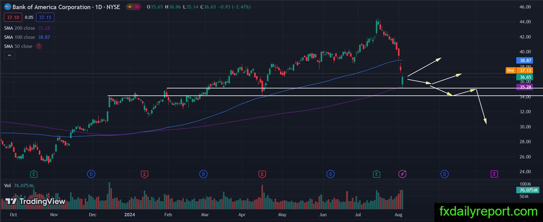Click the 32.00 price scale tick

pos(525,111)
